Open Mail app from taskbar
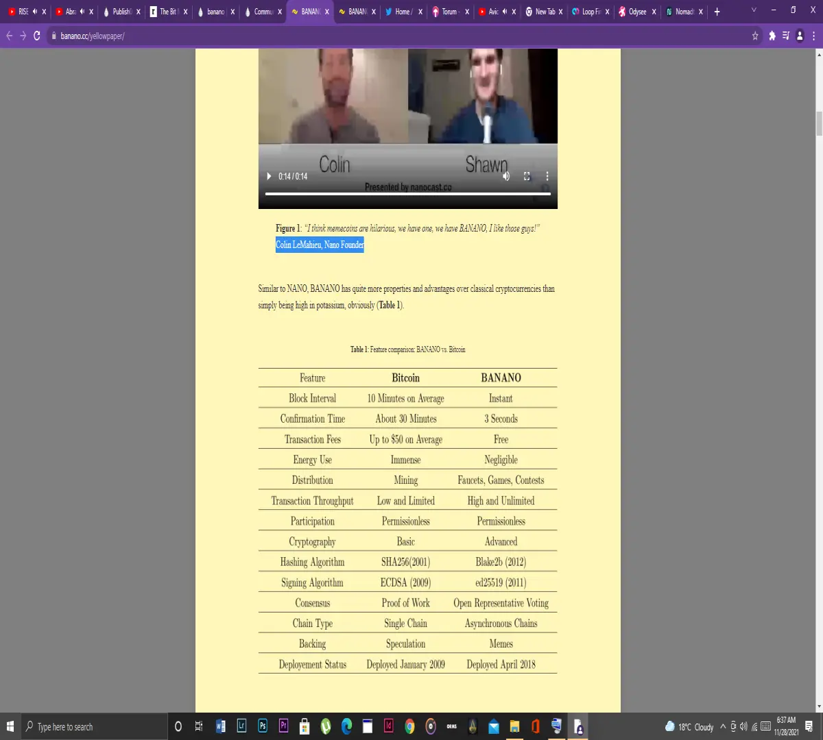 [x=494, y=726]
